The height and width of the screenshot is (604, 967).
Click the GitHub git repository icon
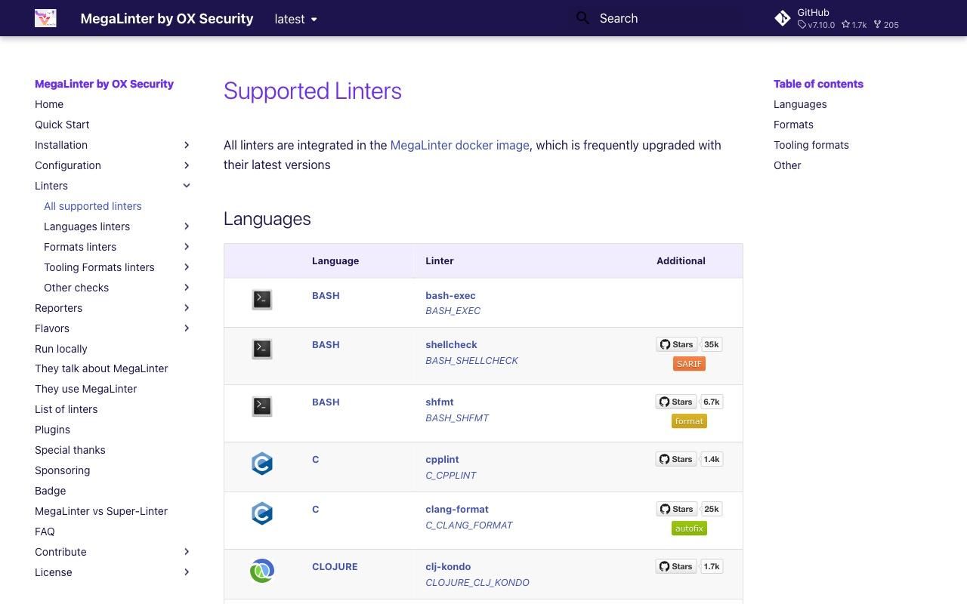tap(783, 18)
